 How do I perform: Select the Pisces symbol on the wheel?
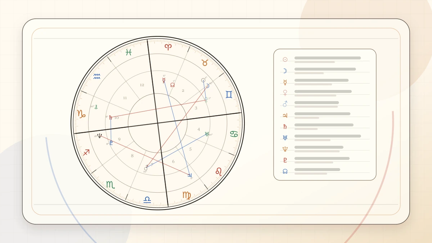tap(129, 52)
